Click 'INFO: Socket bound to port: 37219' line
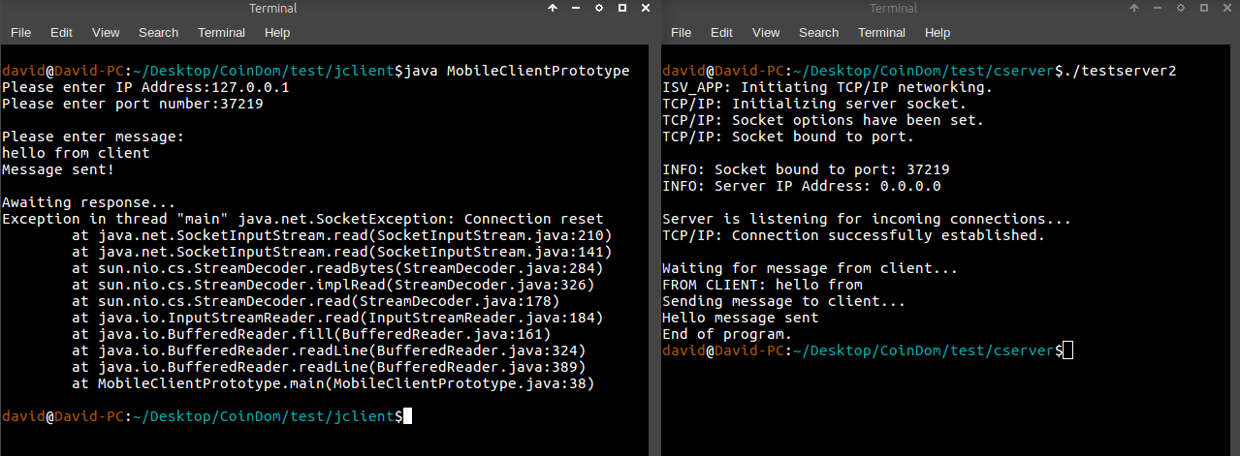This screenshot has width=1240, height=456. click(806, 169)
